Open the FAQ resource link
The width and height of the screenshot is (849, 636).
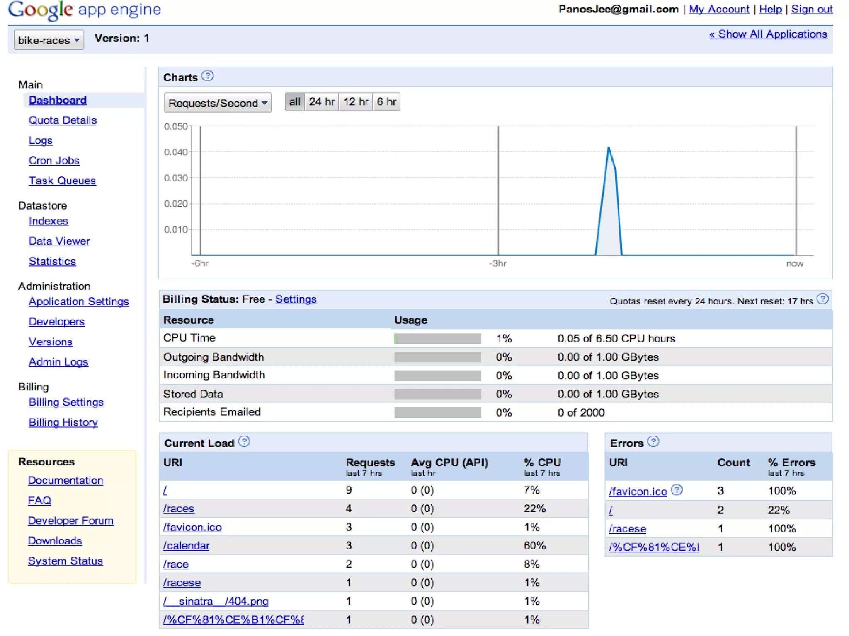39,501
